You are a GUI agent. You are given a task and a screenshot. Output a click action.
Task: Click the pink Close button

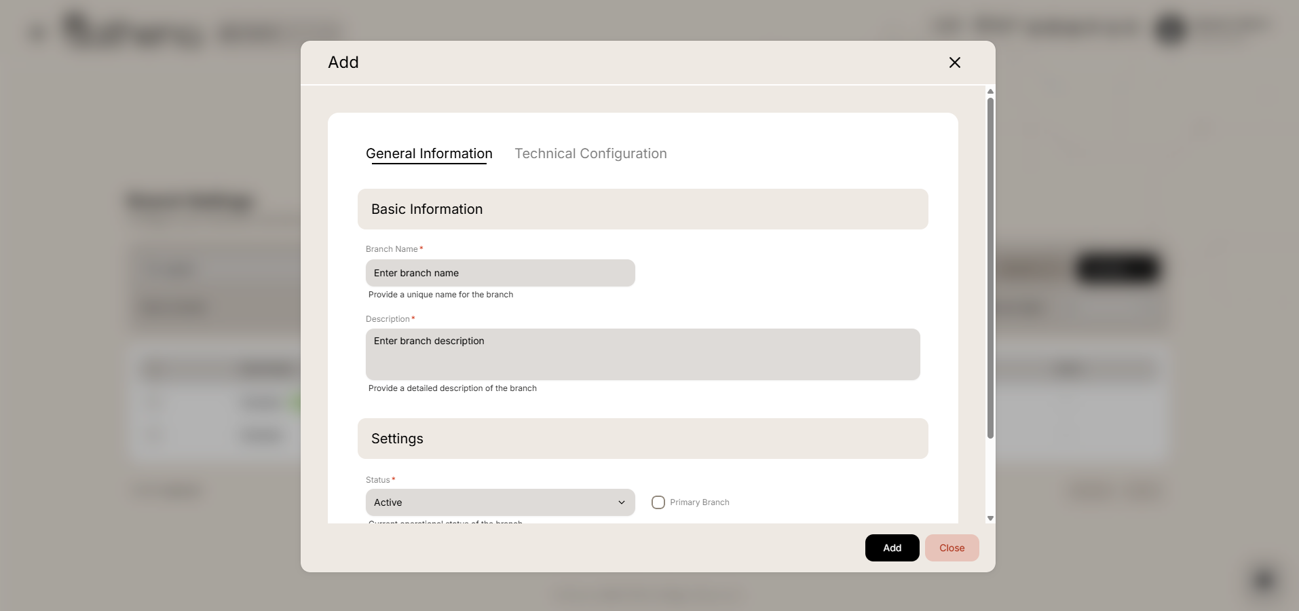pos(952,548)
